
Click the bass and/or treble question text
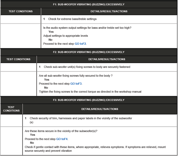click(87, 28)
